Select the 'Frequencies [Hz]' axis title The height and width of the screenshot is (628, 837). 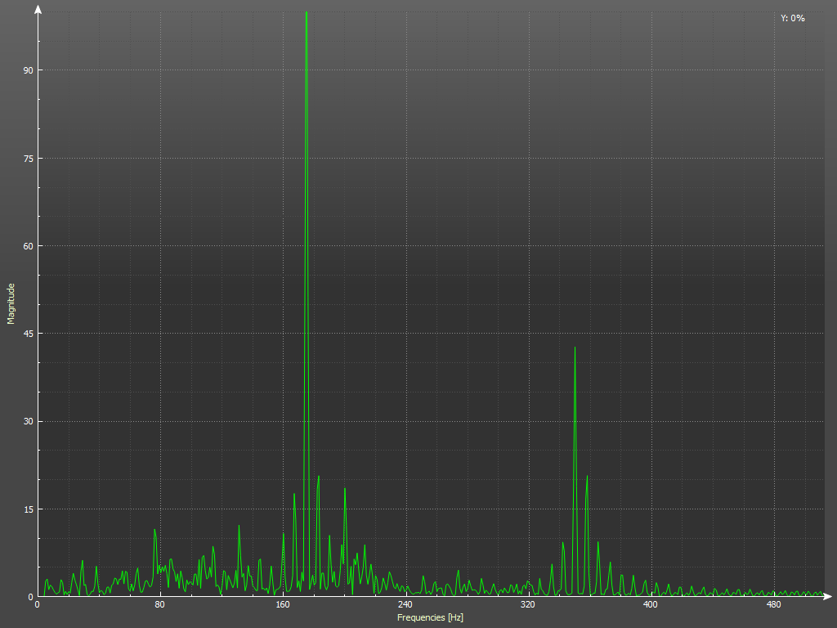click(430, 617)
